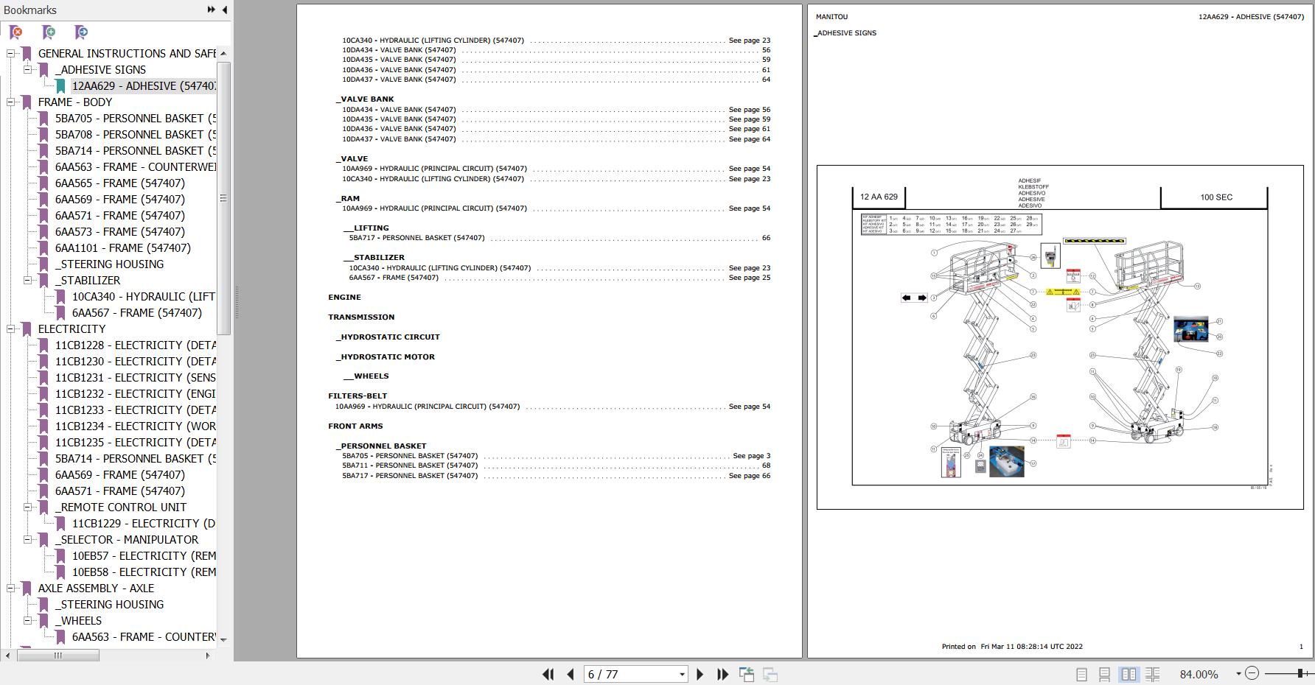Click the bookmark icon beside _STEERING HOUSING under FRAME - BODY

click(x=44, y=264)
